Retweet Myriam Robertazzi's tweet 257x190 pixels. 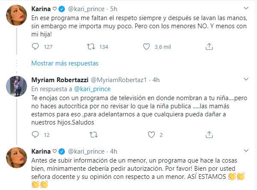[x=90, y=135]
